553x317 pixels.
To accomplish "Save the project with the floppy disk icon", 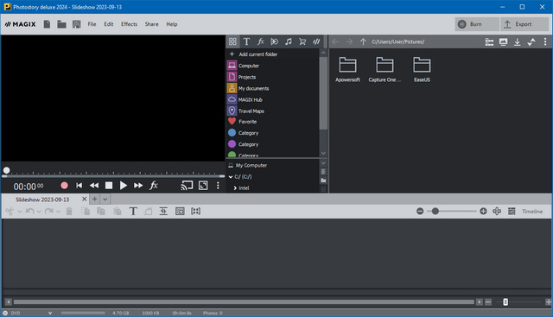I will [x=77, y=24].
